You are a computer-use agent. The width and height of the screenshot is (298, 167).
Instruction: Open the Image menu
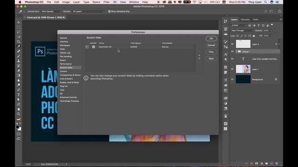tap(66, 2)
